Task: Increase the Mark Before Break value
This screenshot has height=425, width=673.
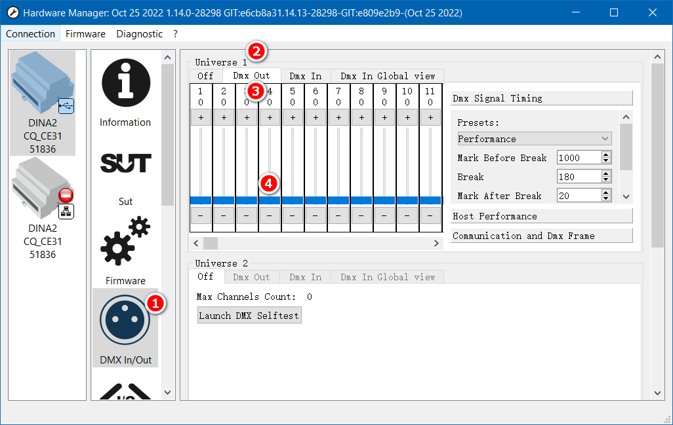Action: pyautogui.click(x=606, y=155)
